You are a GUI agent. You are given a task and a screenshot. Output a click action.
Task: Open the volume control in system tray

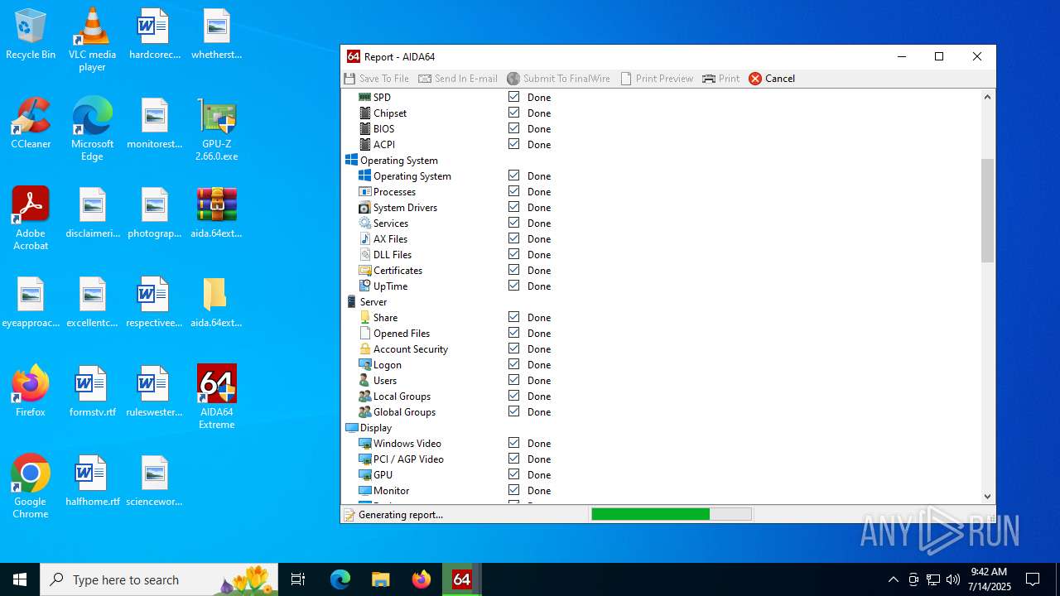953,579
